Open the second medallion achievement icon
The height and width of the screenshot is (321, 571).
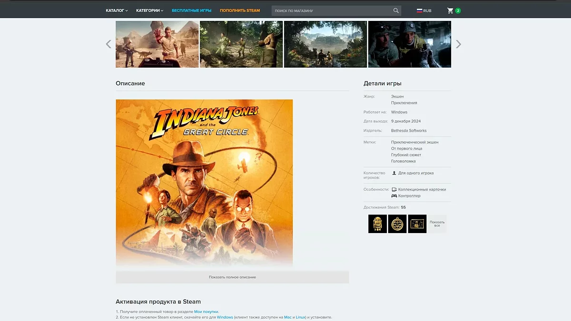pyautogui.click(x=397, y=224)
